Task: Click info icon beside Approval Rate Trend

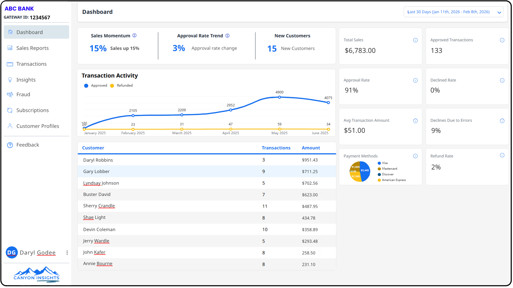Action: [227, 35]
